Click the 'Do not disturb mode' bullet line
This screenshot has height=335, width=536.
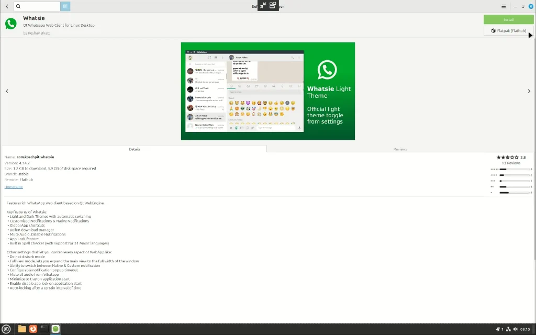26,256
